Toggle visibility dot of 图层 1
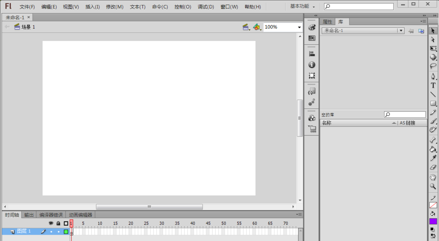Image resolution: width=439 pixels, height=241 pixels. click(x=51, y=231)
